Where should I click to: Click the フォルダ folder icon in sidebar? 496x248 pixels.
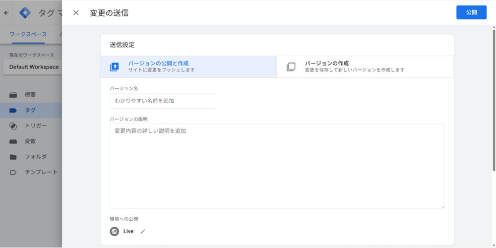[13, 157]
